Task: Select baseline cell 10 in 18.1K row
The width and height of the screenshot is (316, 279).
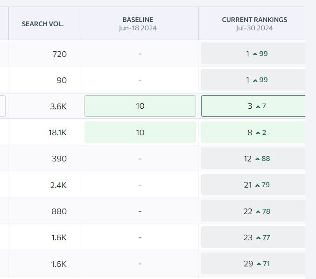Action: tap(140, 133)
